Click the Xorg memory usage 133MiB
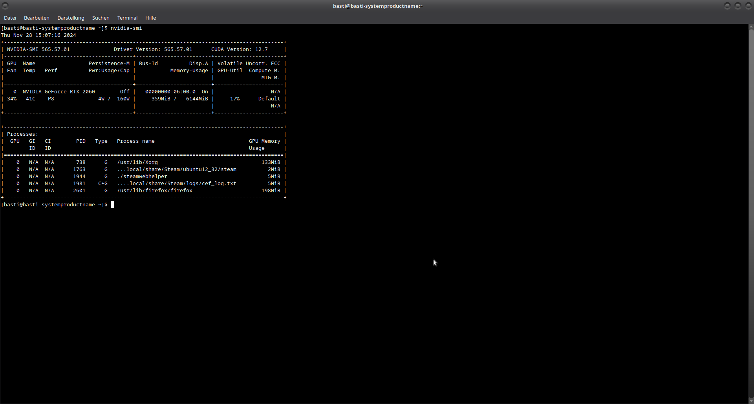Image resolution: width=754 pixels, height=404 pixels. tap(271, 162)
